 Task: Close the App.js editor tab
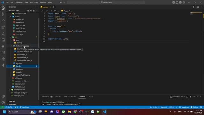point(53,7)
